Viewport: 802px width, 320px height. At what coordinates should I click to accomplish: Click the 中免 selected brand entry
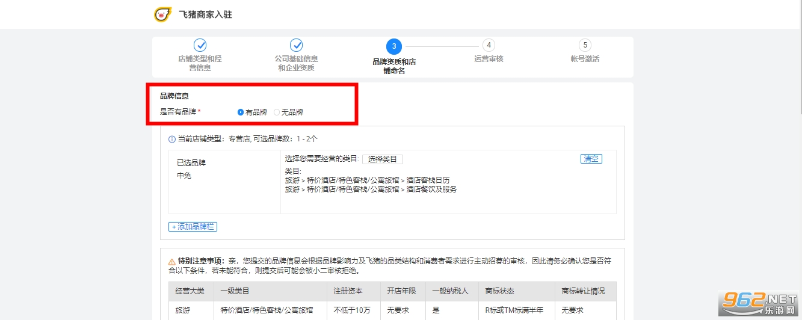(184, 176)
